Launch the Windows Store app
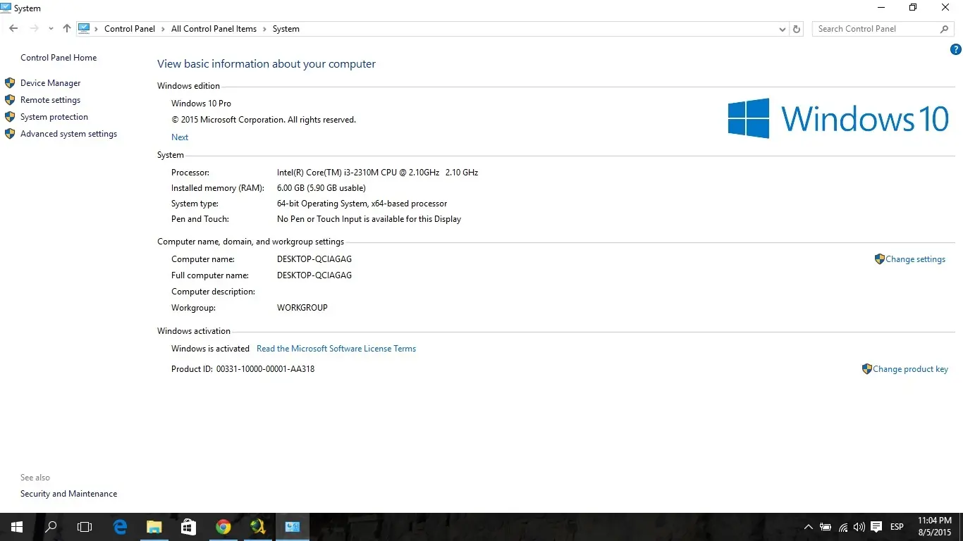 click(188, 526)
